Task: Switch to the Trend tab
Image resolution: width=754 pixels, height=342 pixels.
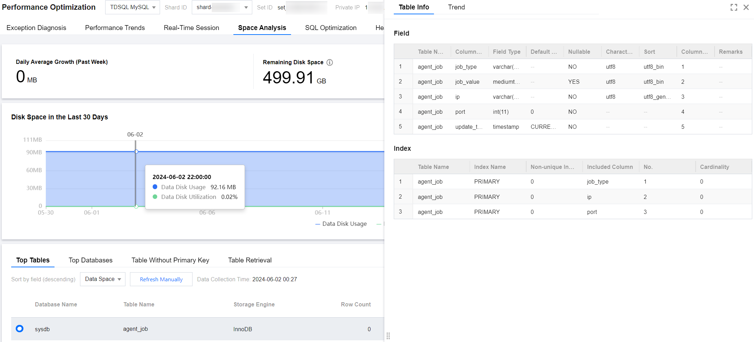Action: coord(456,7)
